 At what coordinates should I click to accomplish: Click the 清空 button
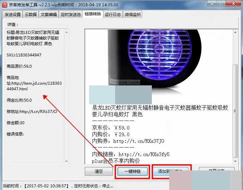pos(99,171)
